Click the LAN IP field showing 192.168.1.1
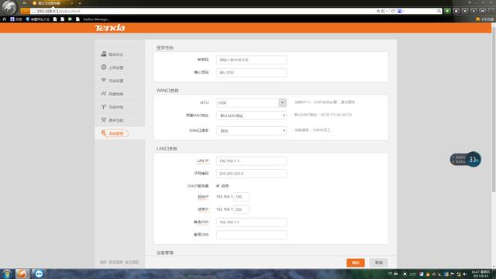Image resolution: width=496 pixels, height=279 pixels. 251,161
